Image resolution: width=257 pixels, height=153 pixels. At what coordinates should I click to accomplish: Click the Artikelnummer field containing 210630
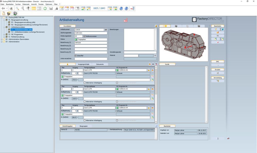pos(89,30)
